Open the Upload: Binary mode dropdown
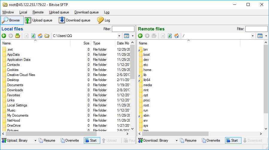 [x=35, y=140]
